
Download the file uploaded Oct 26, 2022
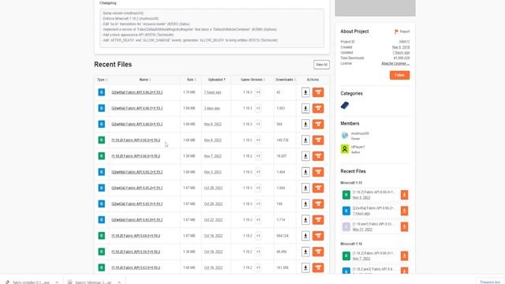click(305, 204)
